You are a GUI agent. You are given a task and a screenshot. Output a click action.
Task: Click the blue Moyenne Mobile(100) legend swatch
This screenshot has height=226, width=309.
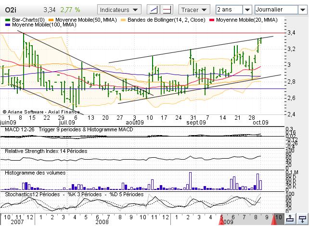point(8,25)
